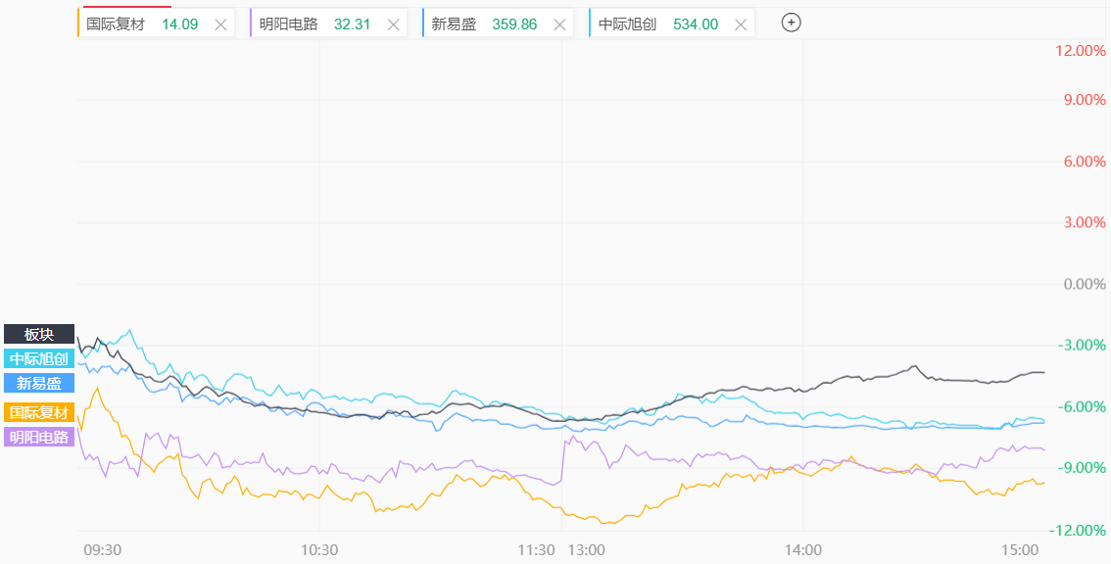Viewport: 1111px width, 564px height.
Task: Click the 10:30 time axis marker
Action: point(319,550)
